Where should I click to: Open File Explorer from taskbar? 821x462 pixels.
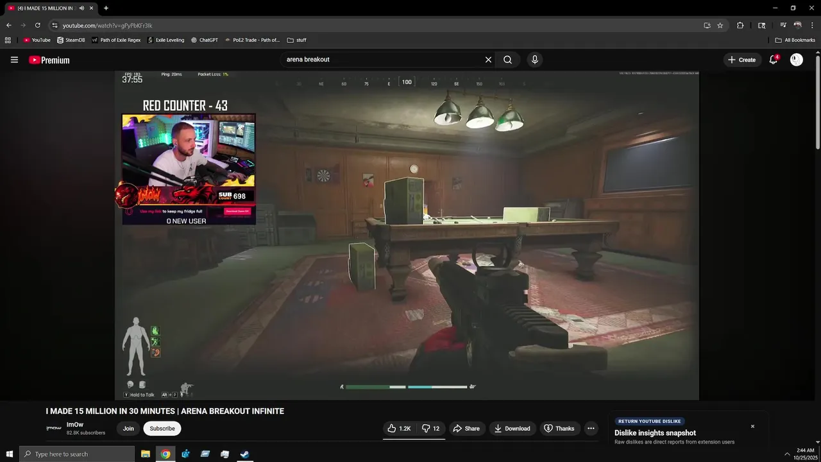tap(146, 454)
